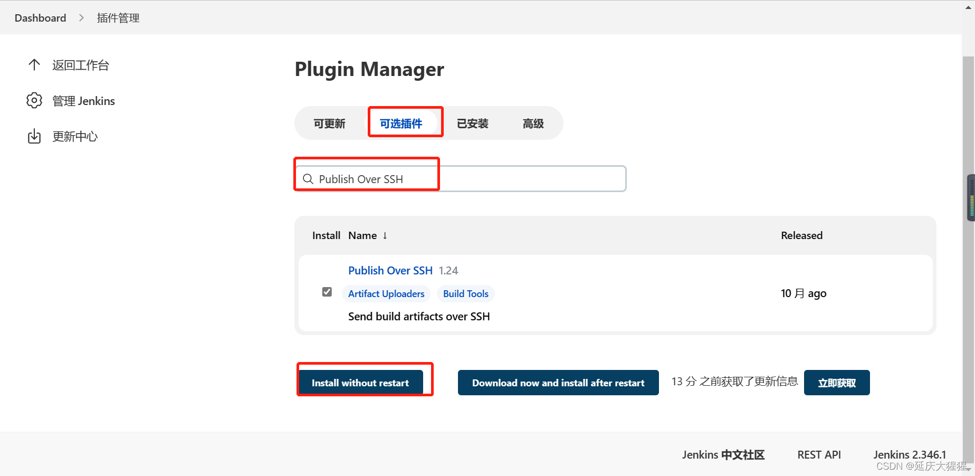Open the 已安装 tab
This screenshot has width=975, height=476.
coord(473,123)
